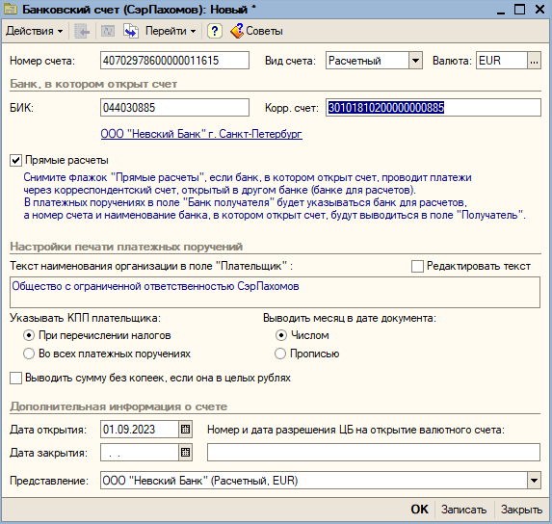This screenshot has height=524, width=552.
Task: Open calendar for Дата закрытия
Action: pos(186,452)
